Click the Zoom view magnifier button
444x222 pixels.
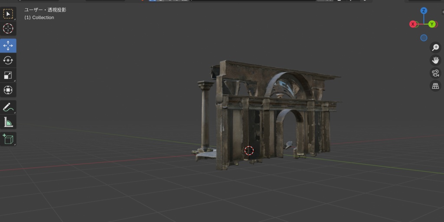[x=435, y=48]
